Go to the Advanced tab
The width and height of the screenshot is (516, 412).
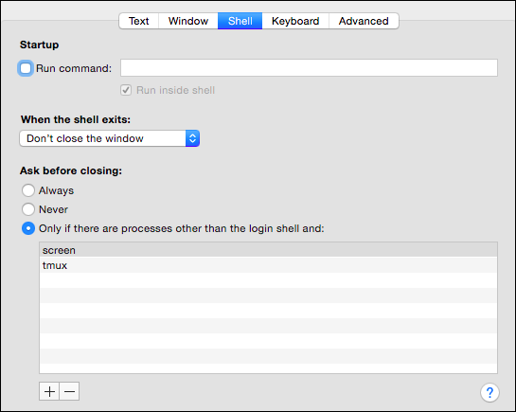[x=364, y=21]
